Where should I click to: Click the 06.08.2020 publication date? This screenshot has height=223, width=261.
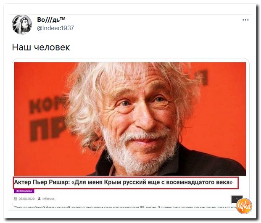(x=26, y=199)
